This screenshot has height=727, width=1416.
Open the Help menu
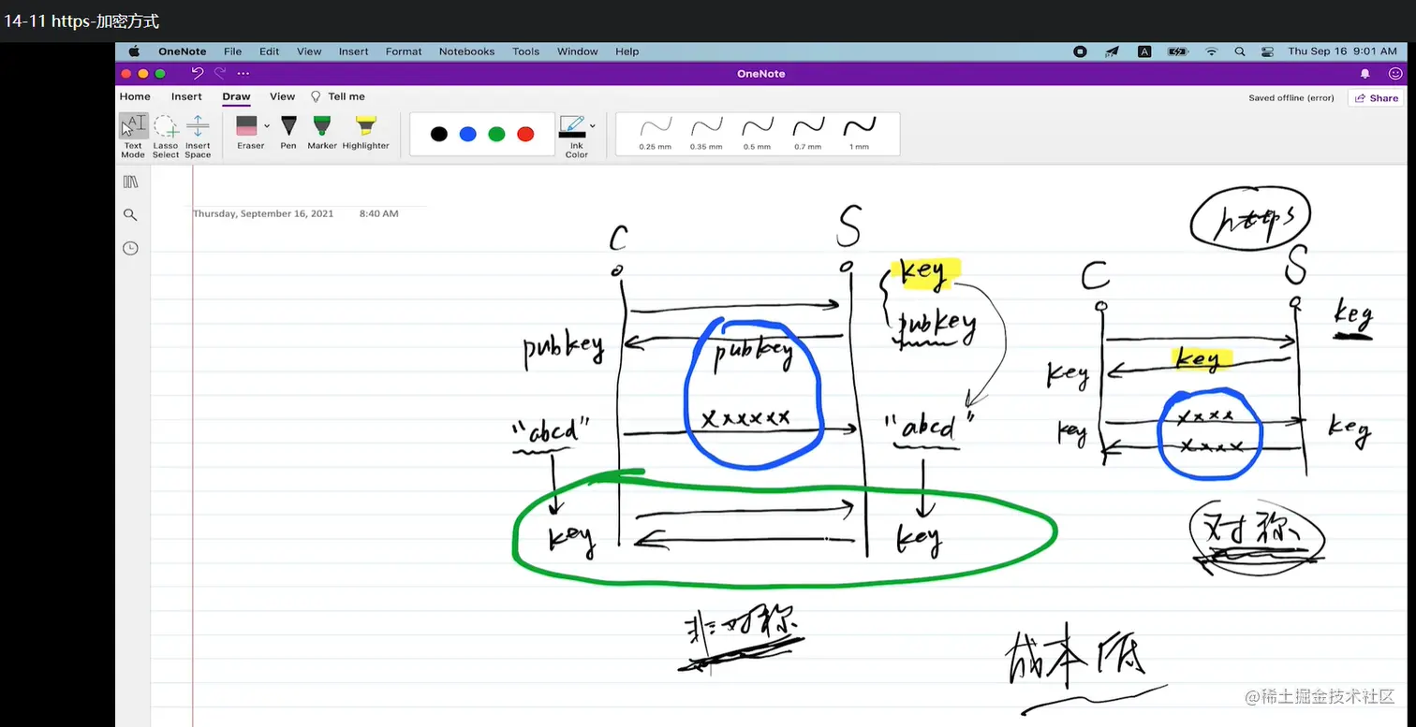click(627, 51)
